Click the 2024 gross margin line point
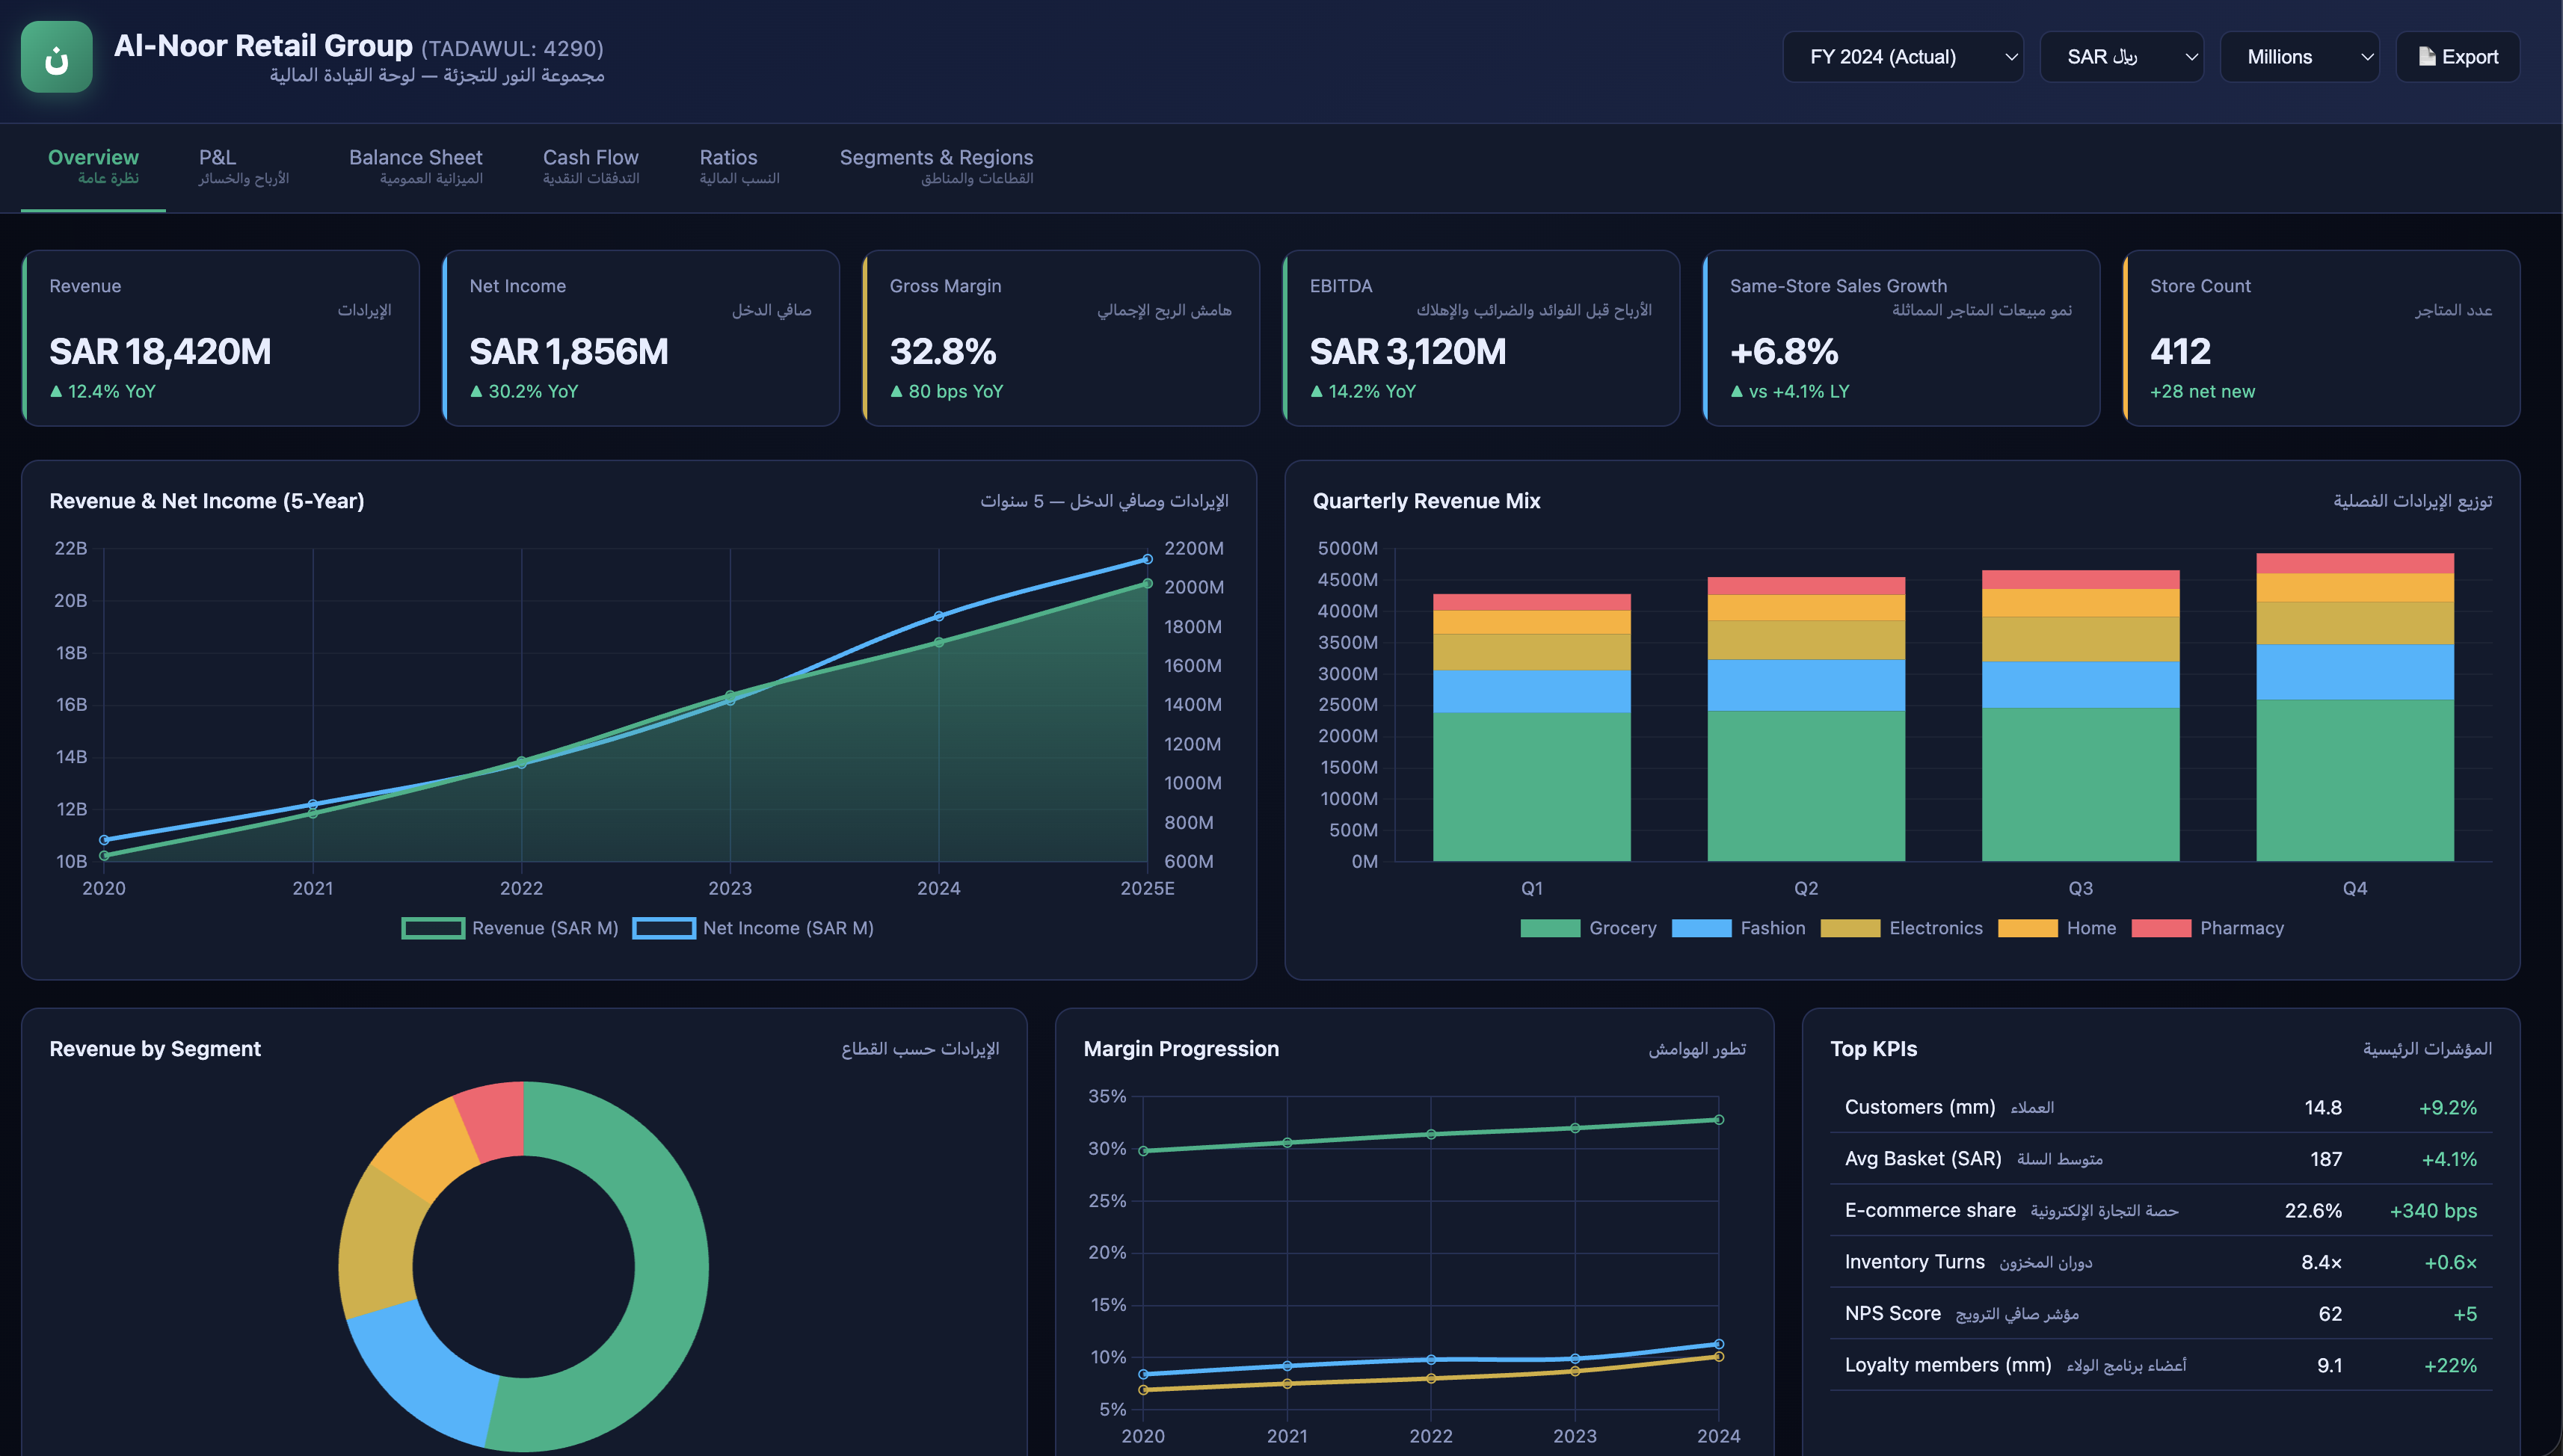This screenshot has height=1456, width=2563. [x=1718, y=1120]
